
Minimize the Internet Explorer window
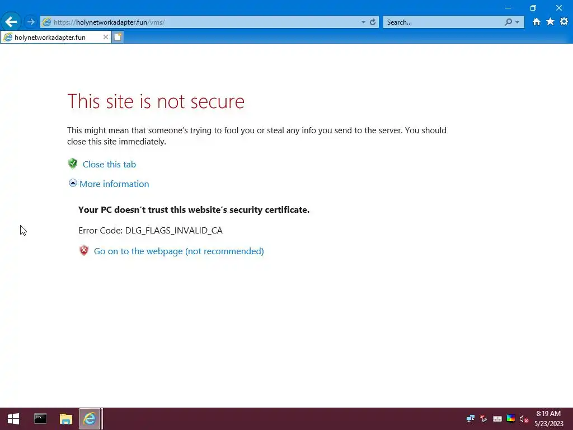point(508,8)
